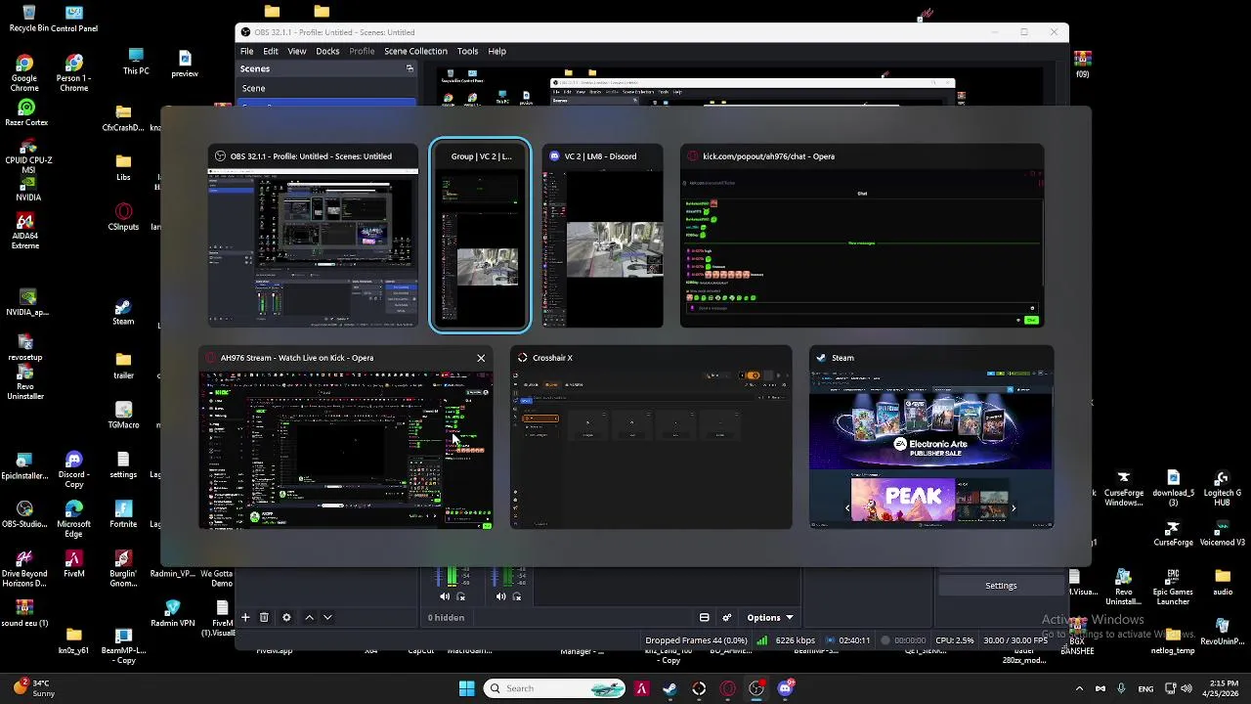Click the audio mixer layout toggle icon

704,617
